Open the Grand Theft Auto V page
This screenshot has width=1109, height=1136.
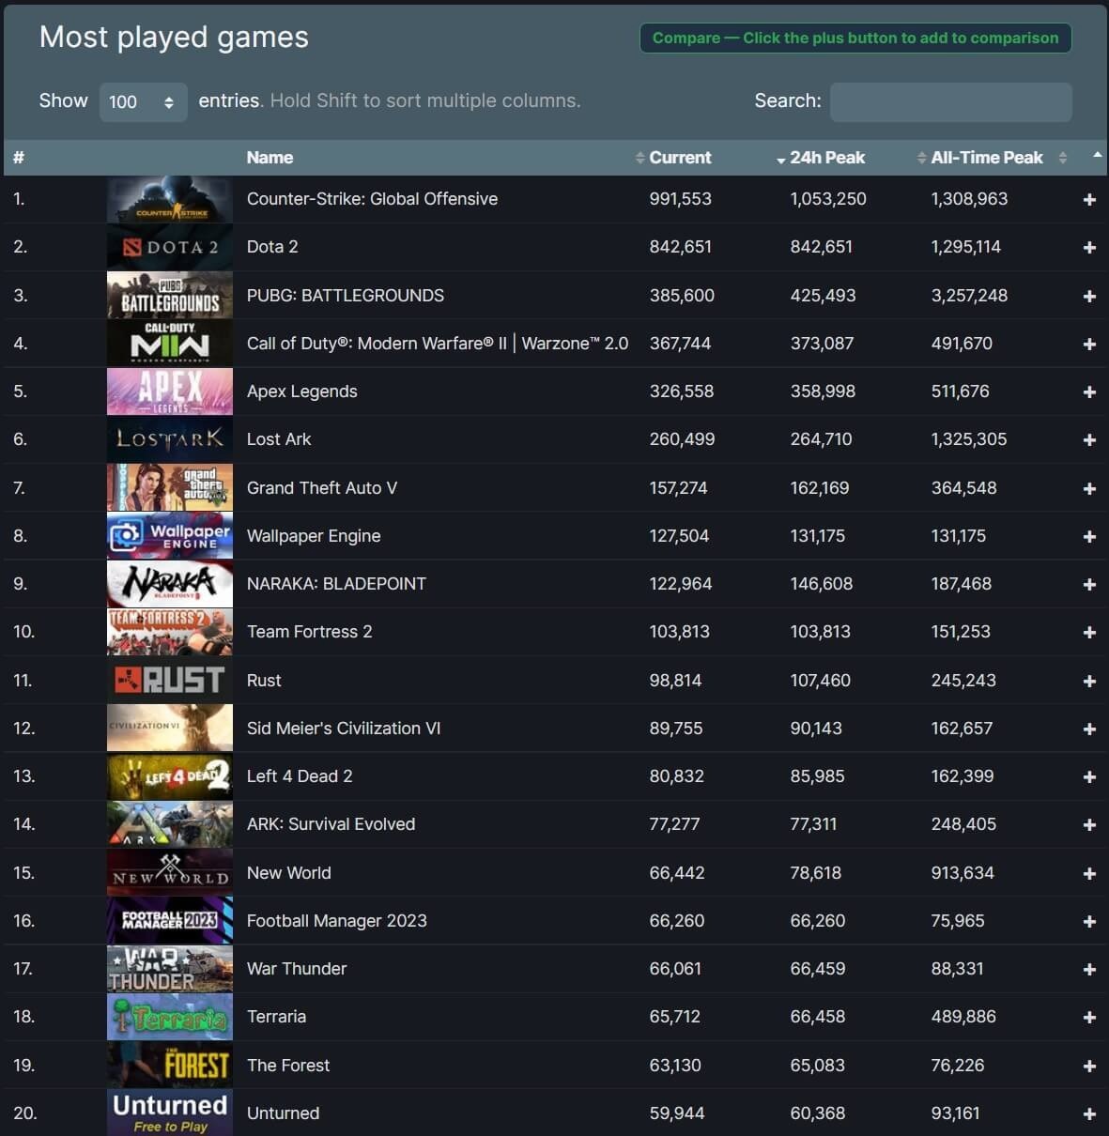click(322, 487)
